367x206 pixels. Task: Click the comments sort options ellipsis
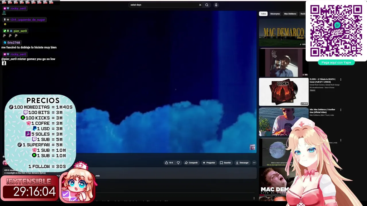pyautogui.click(x=254, y=198)
